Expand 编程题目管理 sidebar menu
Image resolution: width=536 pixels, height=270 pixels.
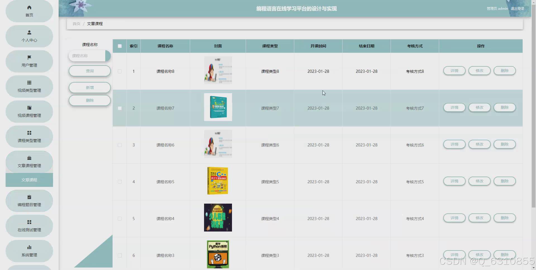coord(29,201)
